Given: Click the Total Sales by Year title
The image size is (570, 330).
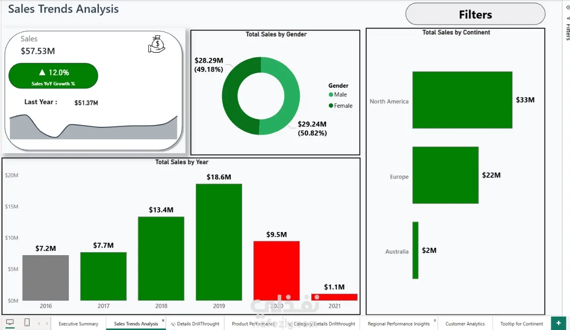Looking at the screenshot, I should coord(182,162).
